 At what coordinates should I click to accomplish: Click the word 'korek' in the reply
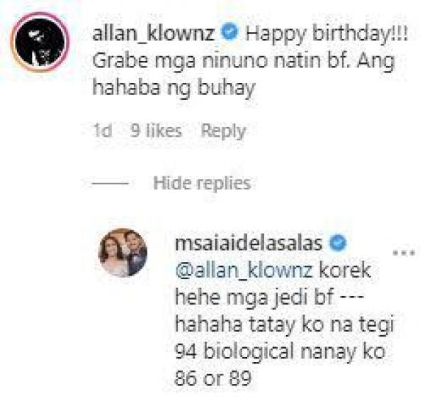[345, 270]
